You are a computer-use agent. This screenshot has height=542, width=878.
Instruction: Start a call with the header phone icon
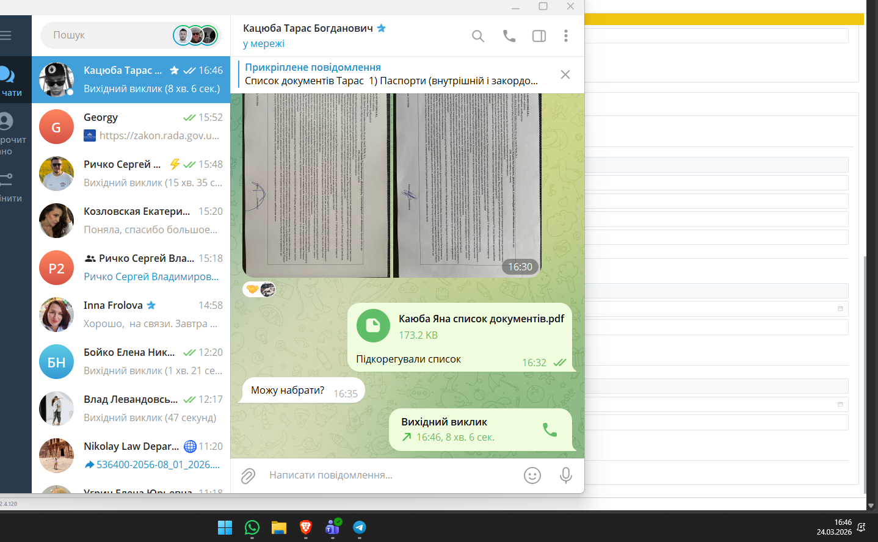coord(509,36)
